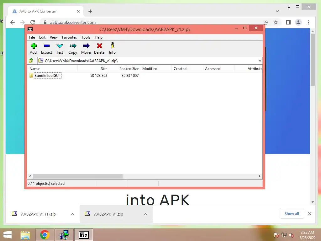Launch File Explorer from the taskbar
The image size is (321, 241).
click(x=25, y=235)
